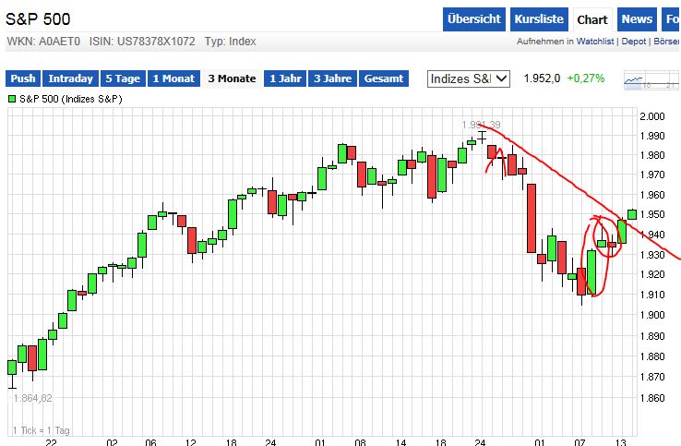Select the 3 Monate time range
Viewport: 681px width, 446px height.
click(x=232, y=78)
